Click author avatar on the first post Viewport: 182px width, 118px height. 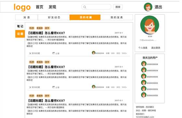tap(94, 53)
